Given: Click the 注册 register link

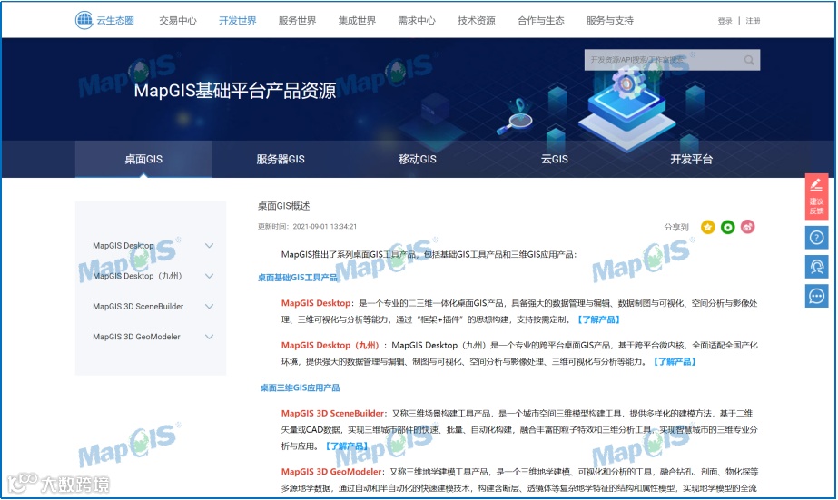Looking at the screenshot, I should point(753,21).
